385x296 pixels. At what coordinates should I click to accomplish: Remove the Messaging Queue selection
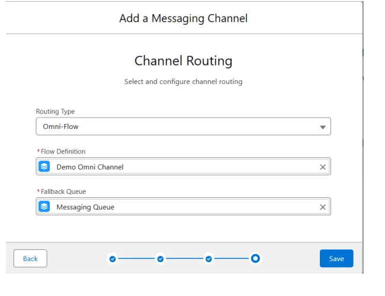click(323, 207)
